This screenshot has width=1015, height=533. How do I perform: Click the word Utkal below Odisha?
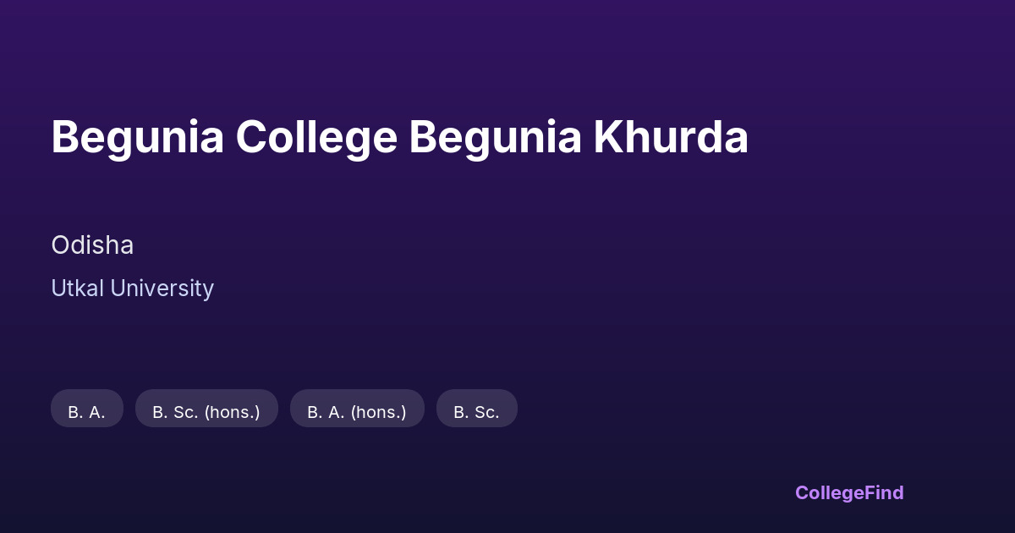tap(77, 288)
